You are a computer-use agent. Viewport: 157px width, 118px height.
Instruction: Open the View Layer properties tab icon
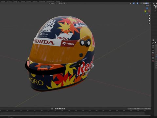coord(153,50)
